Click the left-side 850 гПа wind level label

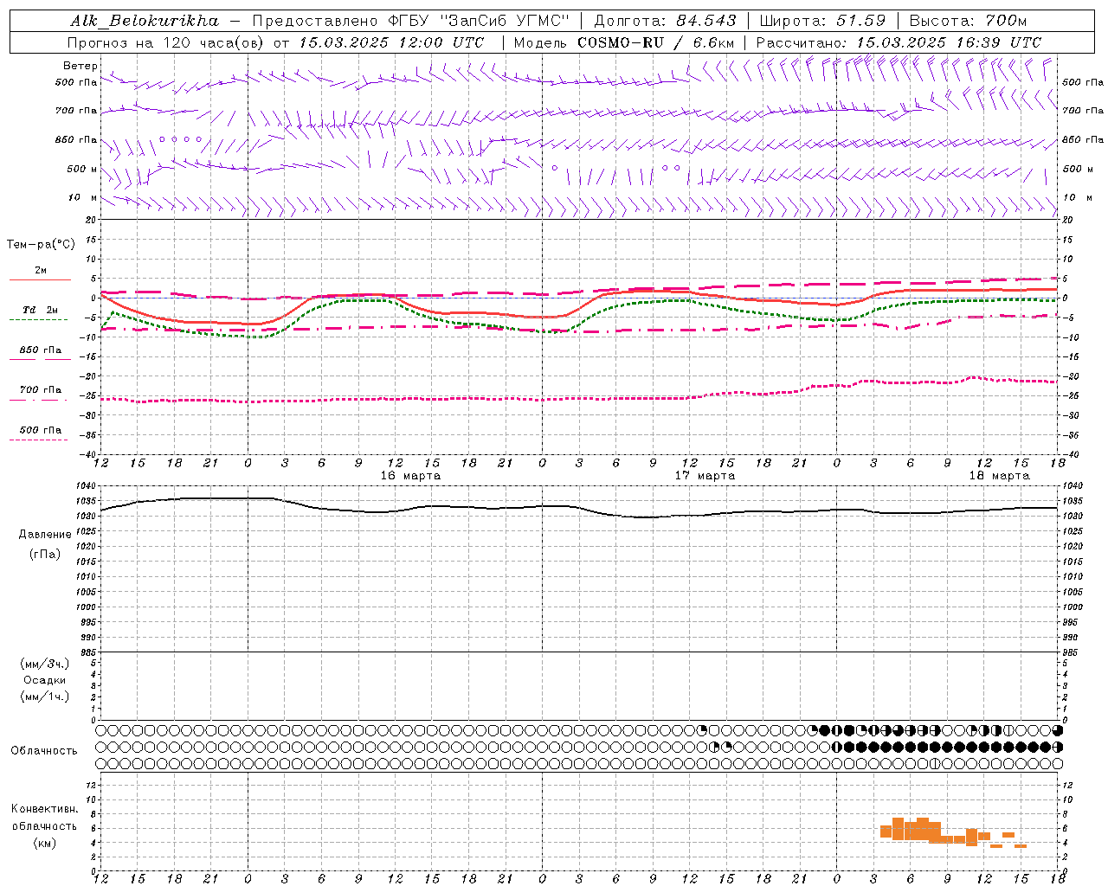click(76, 139)
